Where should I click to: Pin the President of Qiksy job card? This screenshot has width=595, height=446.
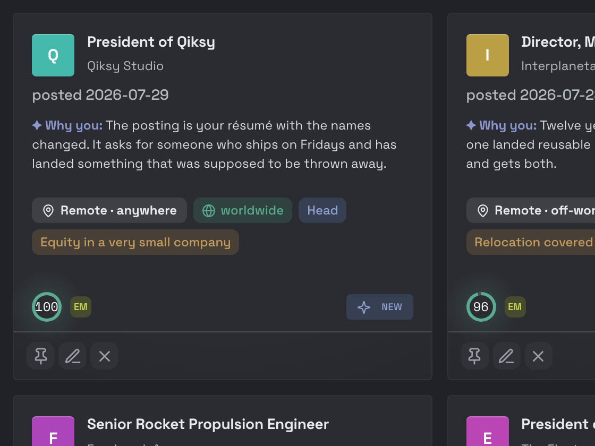40,356
